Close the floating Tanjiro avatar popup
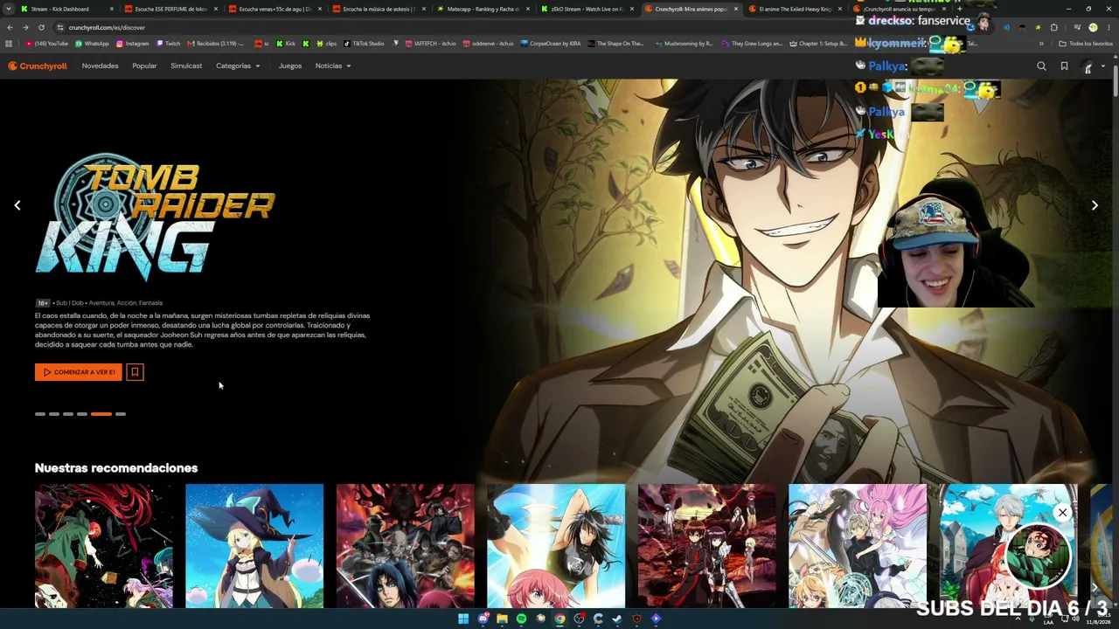Screen dimensions: 1119x629 1062,513
